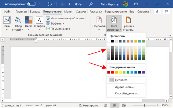Switch to the Вставка tab
This screenshot has width=173, height=108.
point(35,12)
